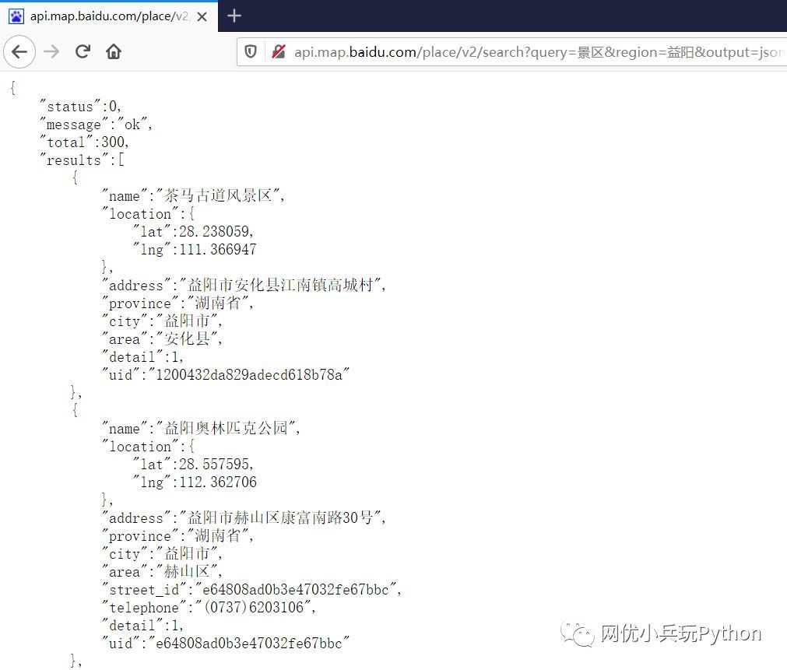Click name value 益阳奥林匹克公园
Image resolution: width=787 pixels, height=670 pixels.
point(226,428)
